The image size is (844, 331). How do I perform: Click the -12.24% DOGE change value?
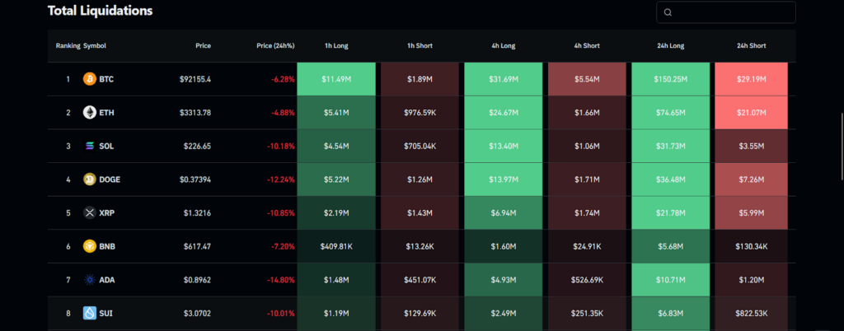[x=282, y=179]
